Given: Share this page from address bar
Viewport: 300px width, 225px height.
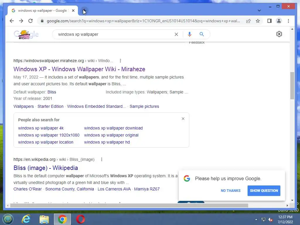Looking at the screenshot, I should (x=248, y=21).
